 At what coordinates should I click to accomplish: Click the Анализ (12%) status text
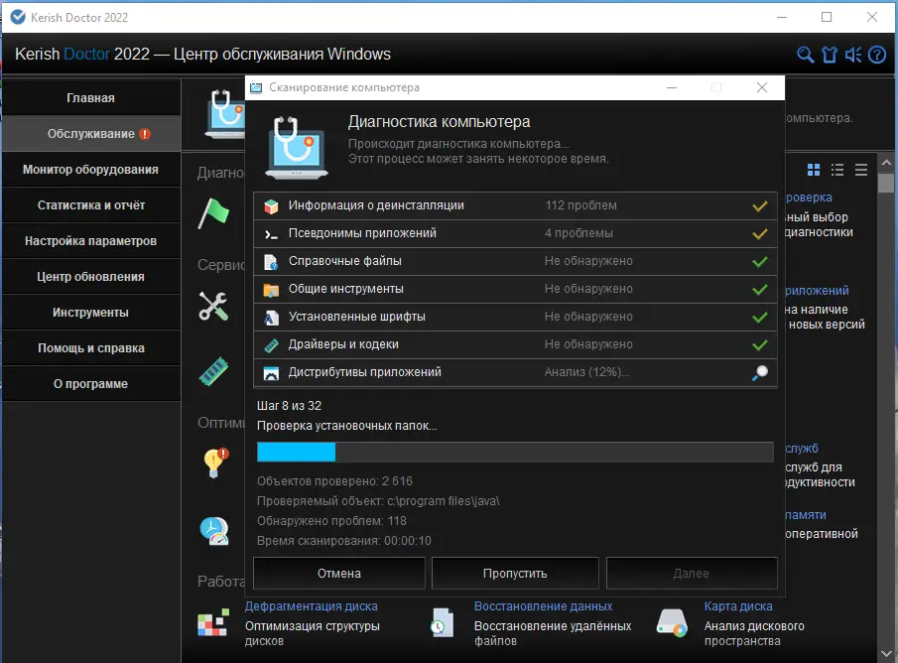(587, 372)
